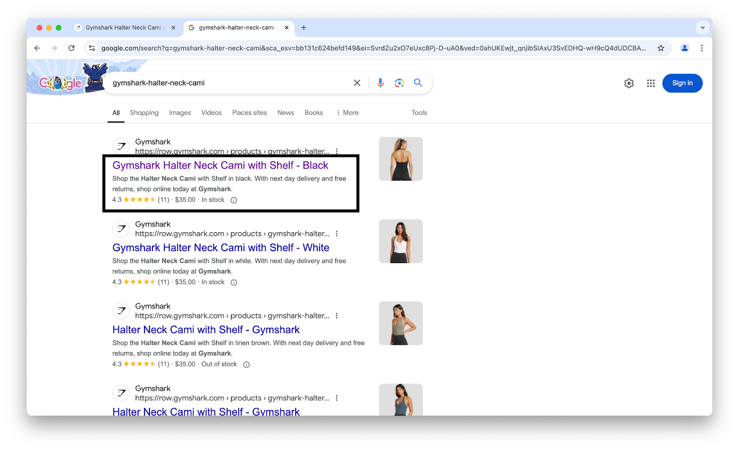
Task: Open Halter Neck Cami with Shelf - Black result
Action: [x=220, y=165]
